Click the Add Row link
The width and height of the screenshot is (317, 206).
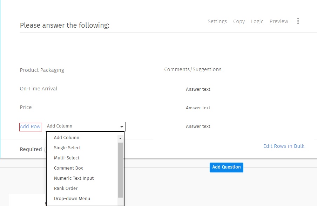(31, 127)
